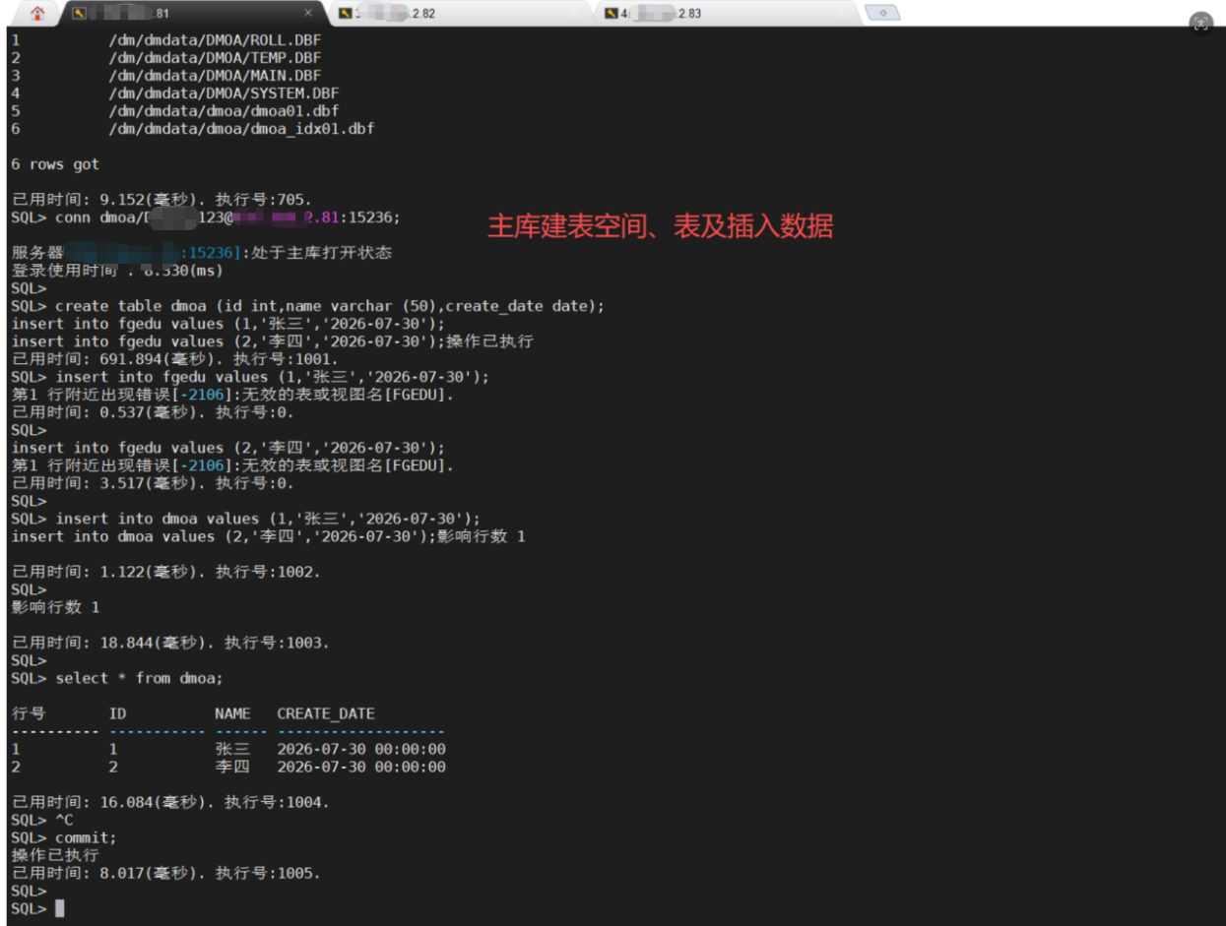Click the elapsed time line with 执行号:705
This screenshot has width=1226, height=926.
point(161,200)
